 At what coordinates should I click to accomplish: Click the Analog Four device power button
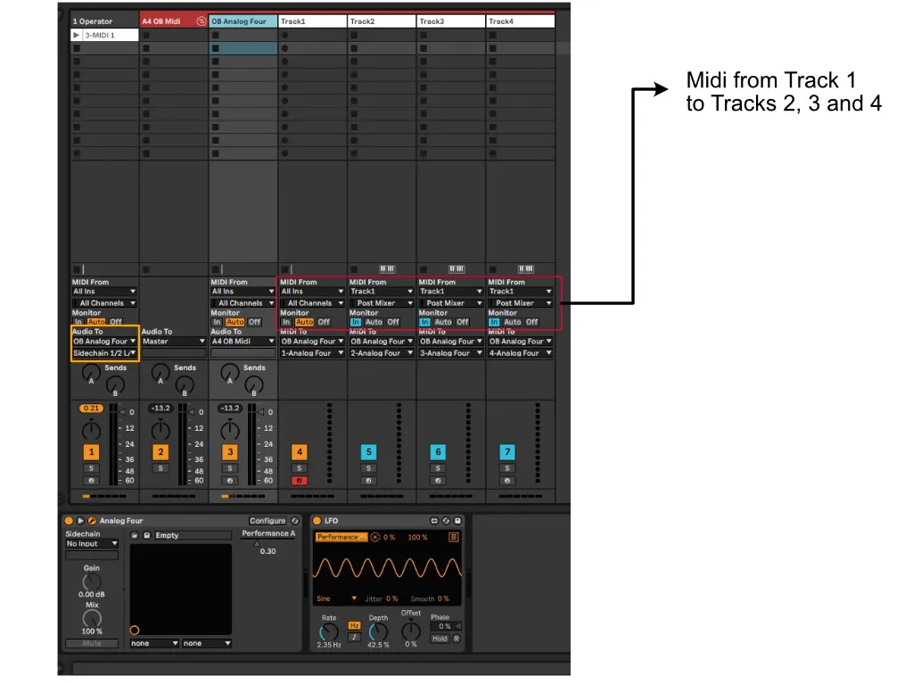(x=69, y=521)
